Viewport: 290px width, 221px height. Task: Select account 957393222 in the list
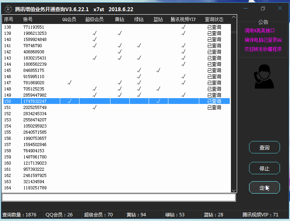(34, 169)
